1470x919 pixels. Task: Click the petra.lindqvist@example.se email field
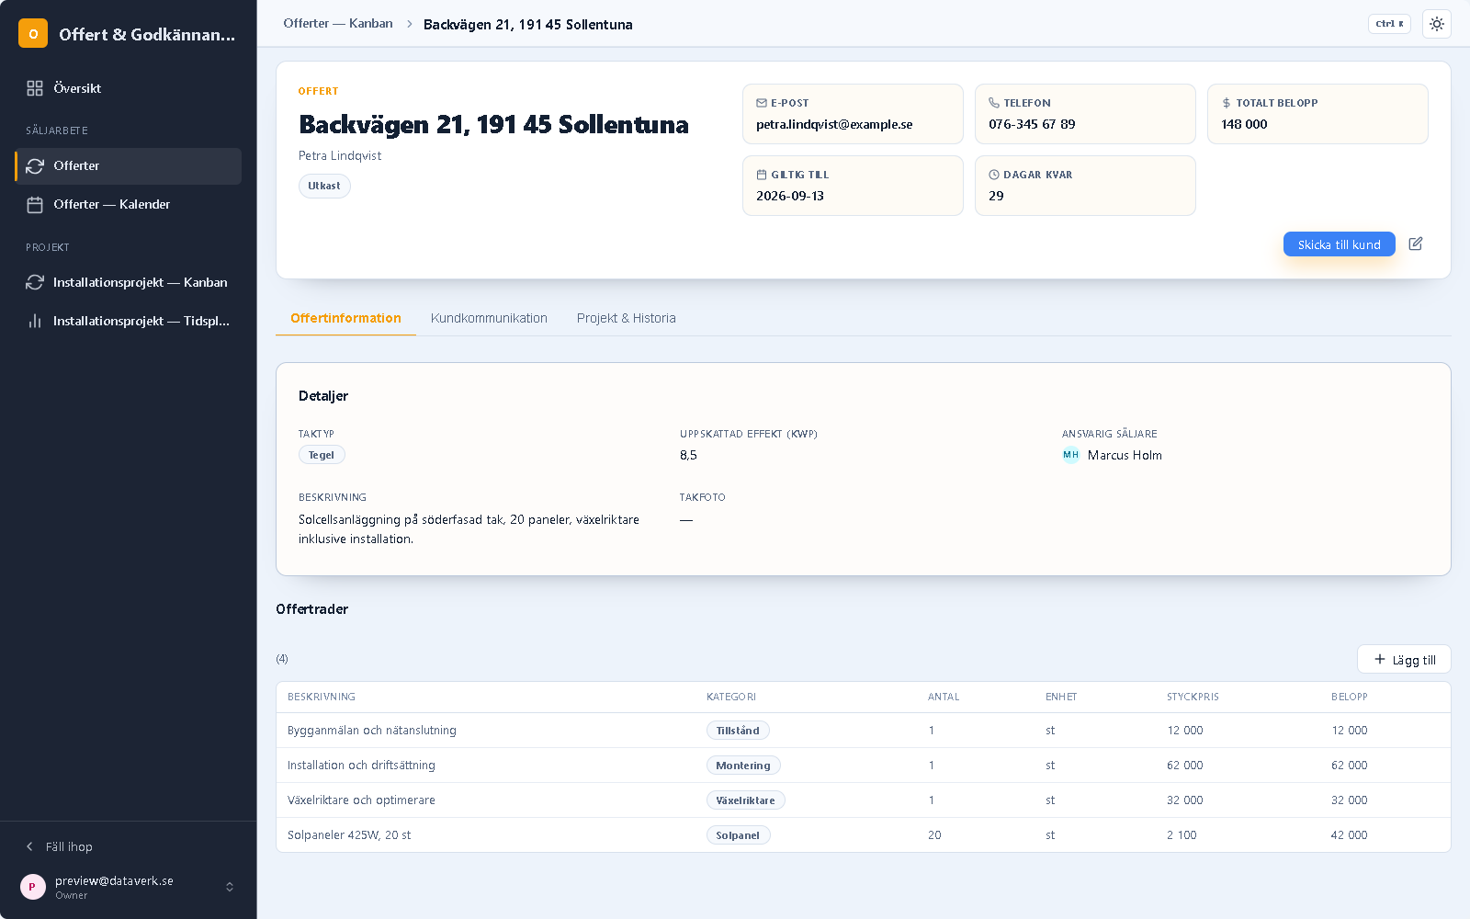[853, 114]
